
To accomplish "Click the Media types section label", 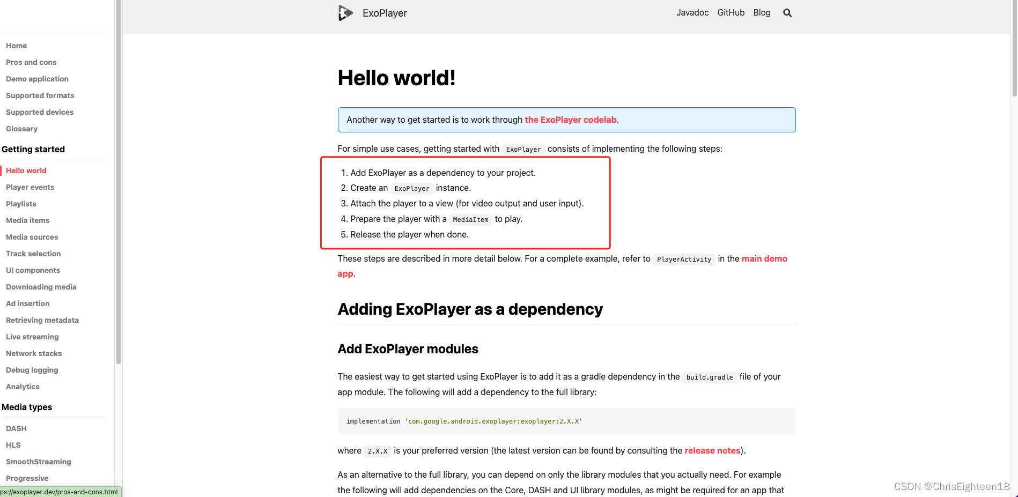I will coord(27,407).
